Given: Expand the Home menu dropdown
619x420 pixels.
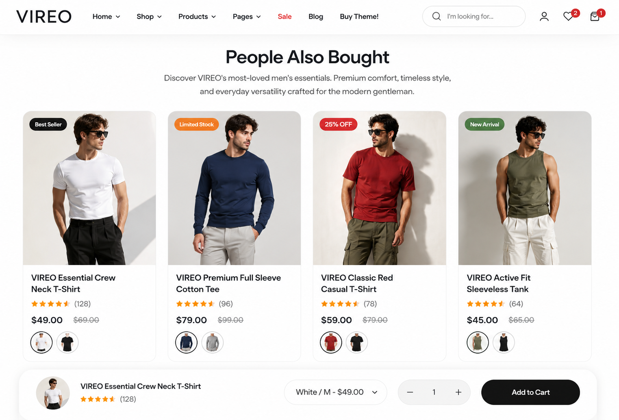Looking at the screenshot, I should coord(106,17).
